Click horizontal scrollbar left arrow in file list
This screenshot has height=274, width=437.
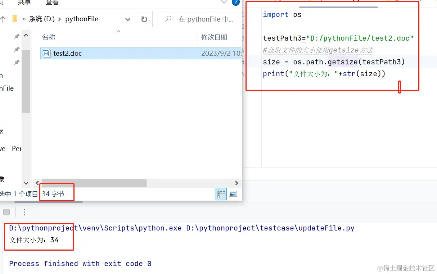pyautogui.click(x=37, y=183)
